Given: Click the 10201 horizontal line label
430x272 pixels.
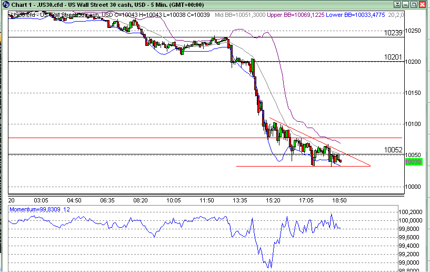Looking at the screenshot, I should (393, 57).
